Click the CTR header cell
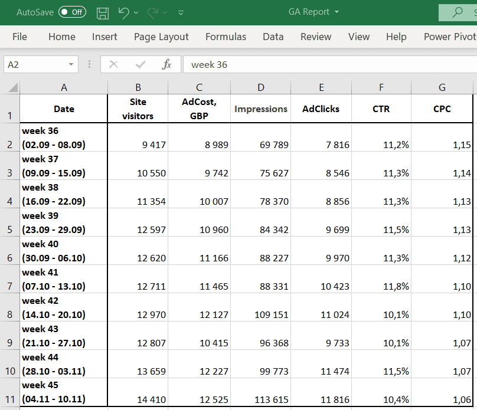Viewport: 477px width, 410px height. tap(381, 109)
